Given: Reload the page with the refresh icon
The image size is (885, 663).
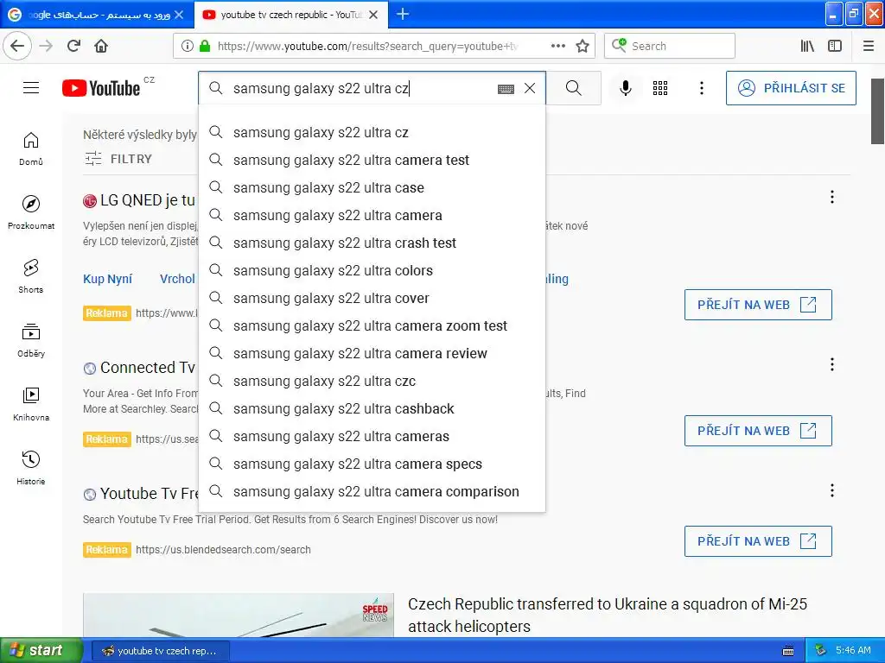Looking at the screenshot, I should click(x=74, y=46).
